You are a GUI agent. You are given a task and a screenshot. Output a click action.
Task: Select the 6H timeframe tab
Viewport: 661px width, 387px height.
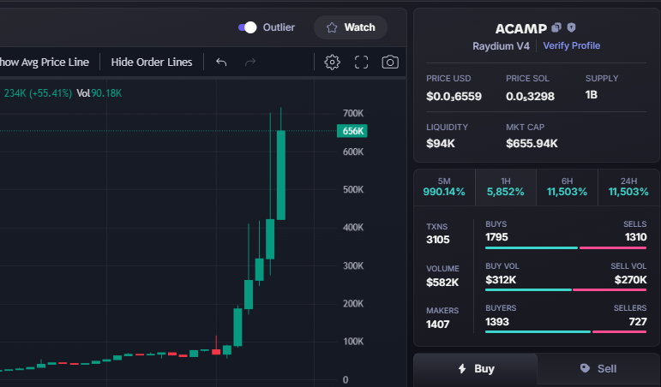(x=567, y=188)
